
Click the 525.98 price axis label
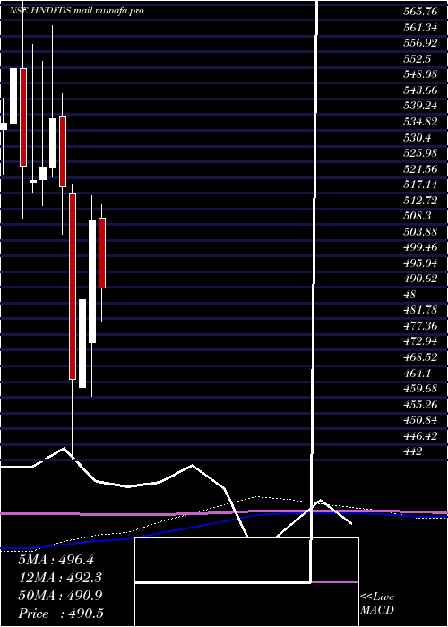point(420,153)
